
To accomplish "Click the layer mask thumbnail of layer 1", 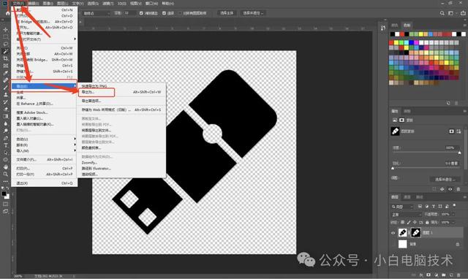I will tap(415, 233).
